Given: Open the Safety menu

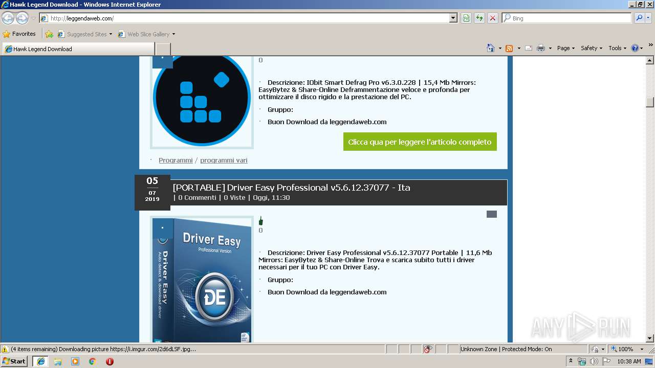Looking at the screenshot, I should tap(592, 48).
